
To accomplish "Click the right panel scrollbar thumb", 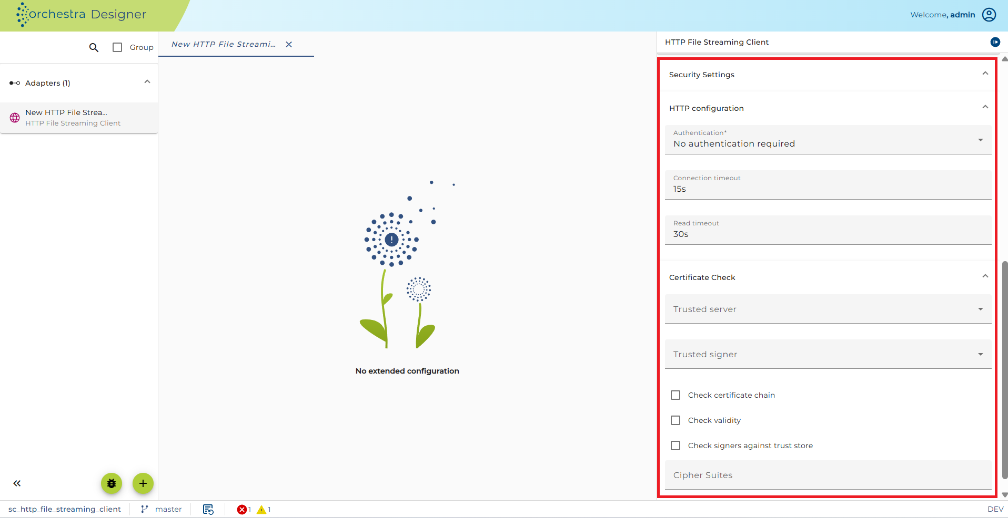I will 1005,370.
